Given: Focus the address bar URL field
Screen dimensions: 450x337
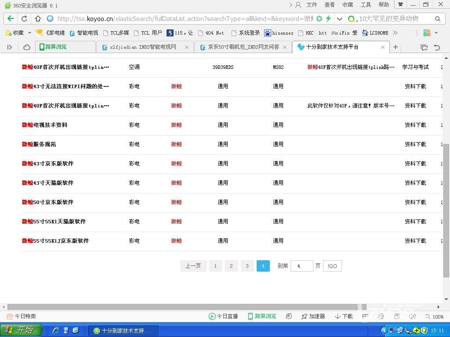Looking at the screenshot, I should pyautogui.click(x=185, y=19).
